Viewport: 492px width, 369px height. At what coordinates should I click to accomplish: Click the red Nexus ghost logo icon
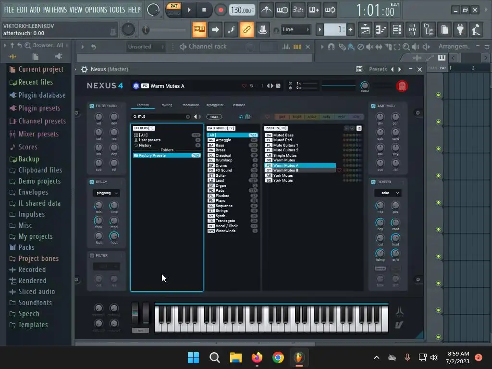[x=402, y=86]
